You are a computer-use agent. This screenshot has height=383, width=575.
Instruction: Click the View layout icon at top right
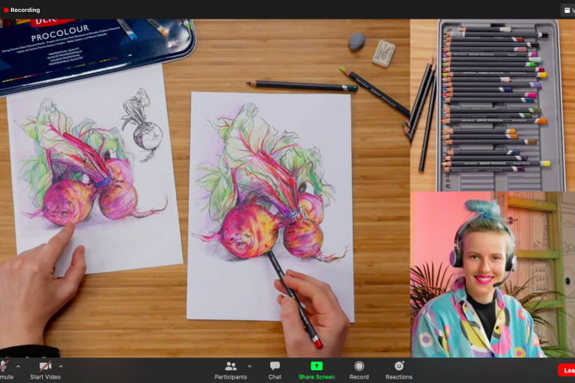pos(568,10)
